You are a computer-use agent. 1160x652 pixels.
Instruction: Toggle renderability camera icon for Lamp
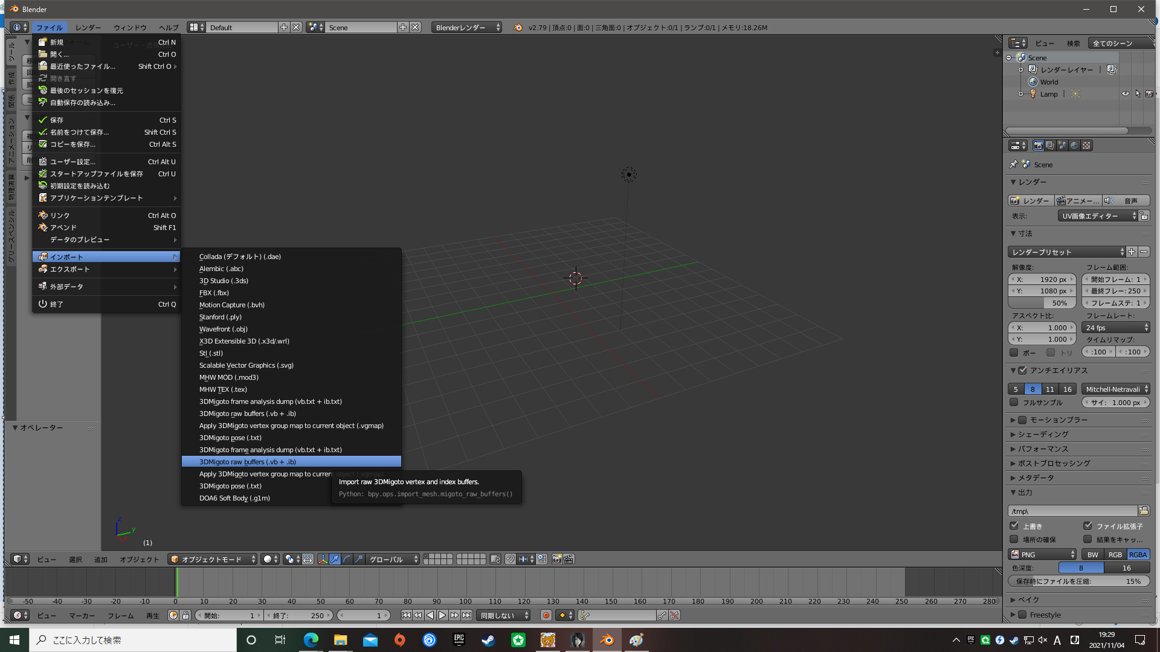(1149, 94)
